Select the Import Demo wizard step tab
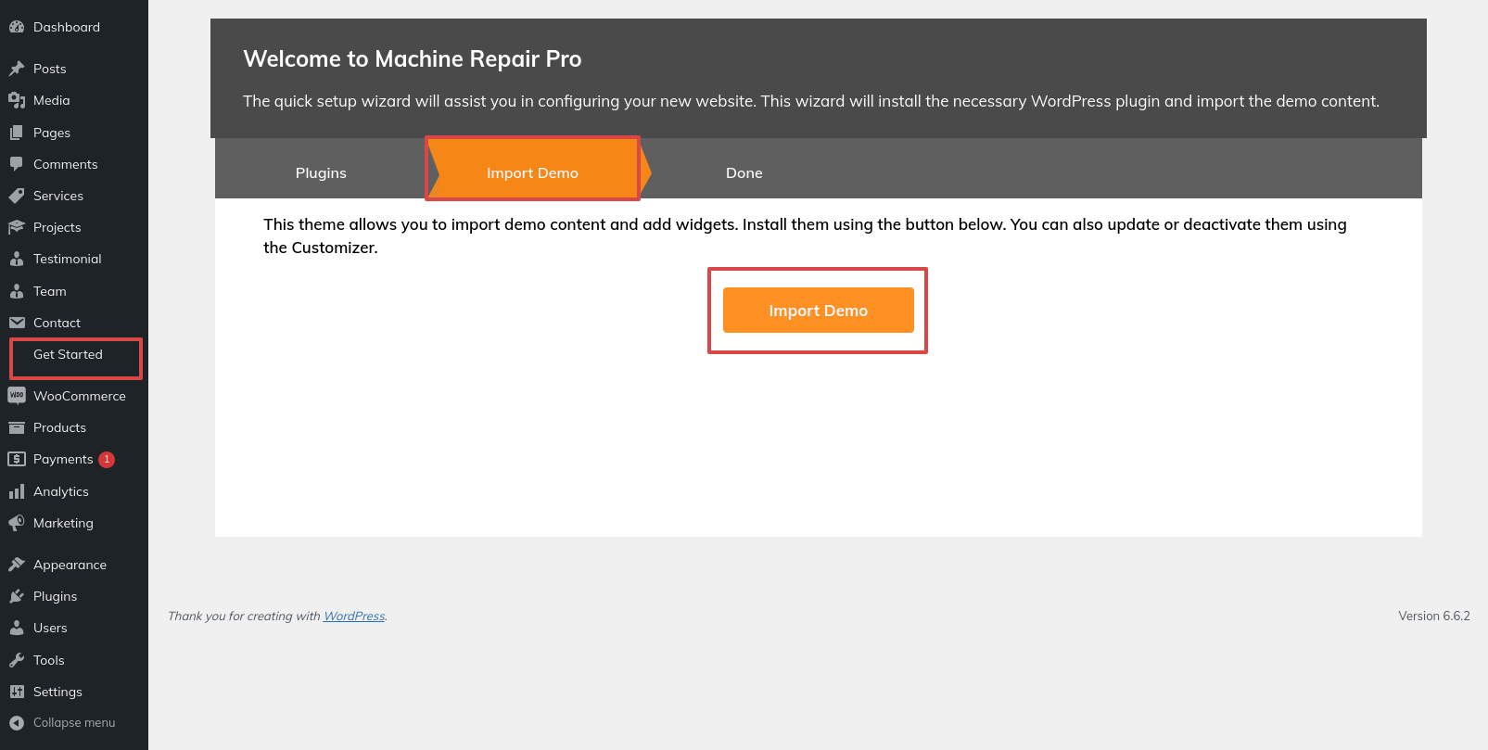Screen dimensions: 1488x750 coord(532,173)
